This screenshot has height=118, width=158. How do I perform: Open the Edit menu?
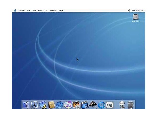pyautogui.click(x=34, y=10)
